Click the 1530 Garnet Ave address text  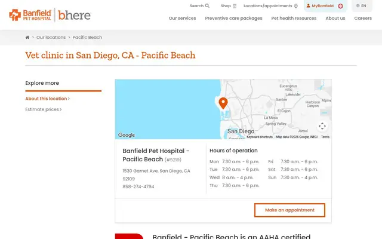(156, 175)
